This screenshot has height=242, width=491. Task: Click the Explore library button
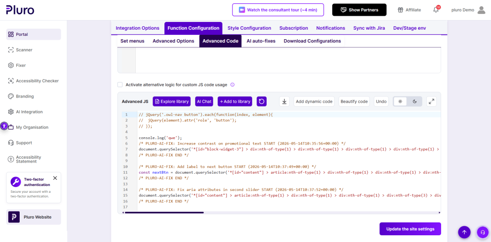(172, 101)
